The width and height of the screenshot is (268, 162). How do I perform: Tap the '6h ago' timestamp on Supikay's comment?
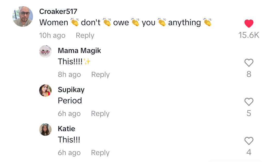pos(69,113)
